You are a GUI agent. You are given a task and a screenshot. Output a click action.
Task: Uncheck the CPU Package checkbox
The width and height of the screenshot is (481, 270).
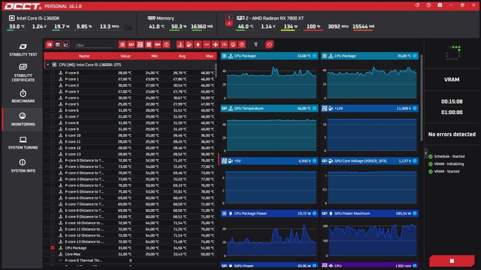coord(52,247)
